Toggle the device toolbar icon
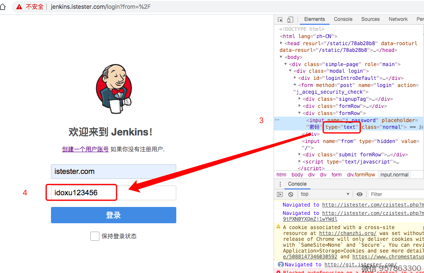 click(290, 19)
